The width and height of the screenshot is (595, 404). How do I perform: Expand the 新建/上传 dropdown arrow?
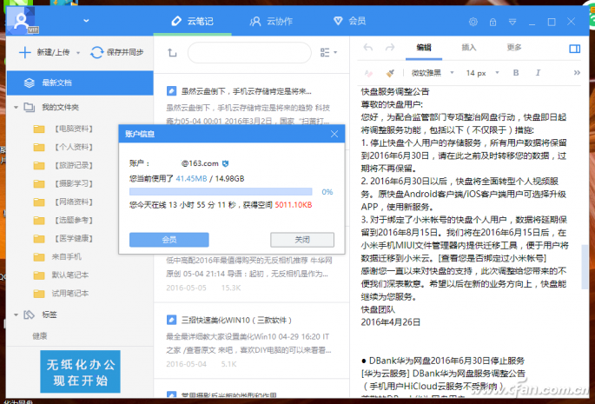tap(78, 53)
